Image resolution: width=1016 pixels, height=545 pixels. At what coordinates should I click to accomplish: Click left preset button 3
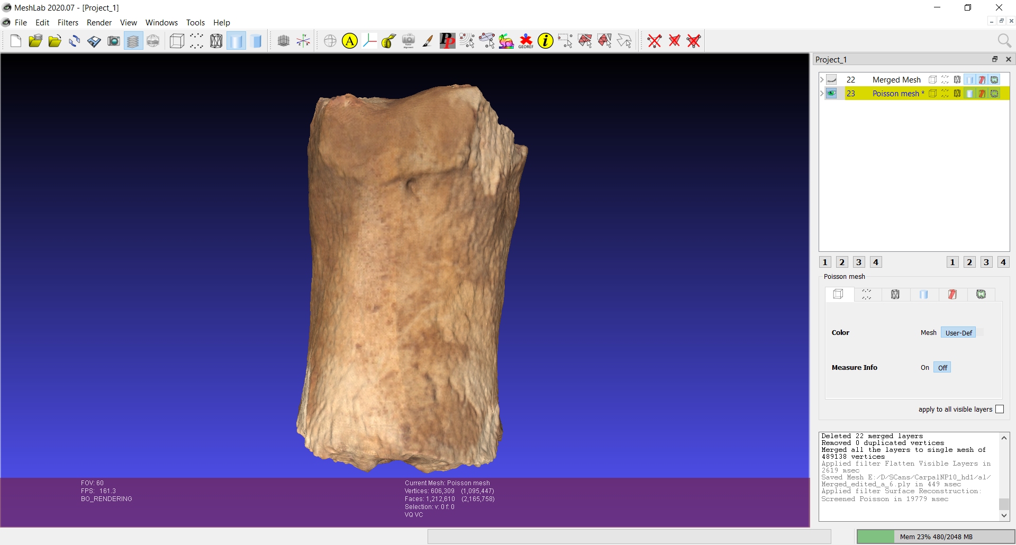pyautogui.click(x=859, y=262)
